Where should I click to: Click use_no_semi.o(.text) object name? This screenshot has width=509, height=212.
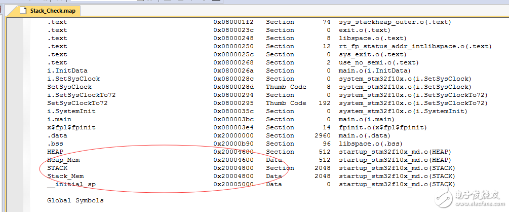[x=379, y=63]
